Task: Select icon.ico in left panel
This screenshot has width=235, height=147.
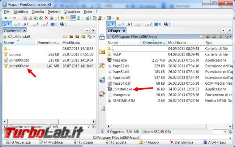Action: [15, 54]
